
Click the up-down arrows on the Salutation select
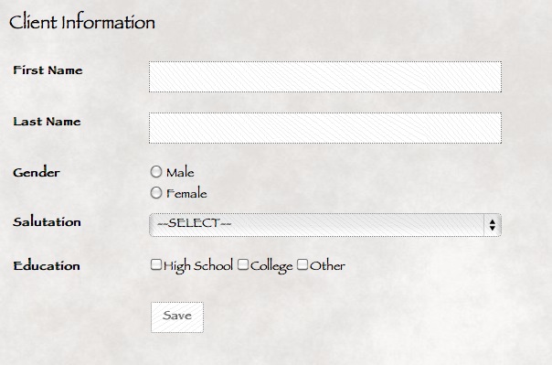coord(493,225)
